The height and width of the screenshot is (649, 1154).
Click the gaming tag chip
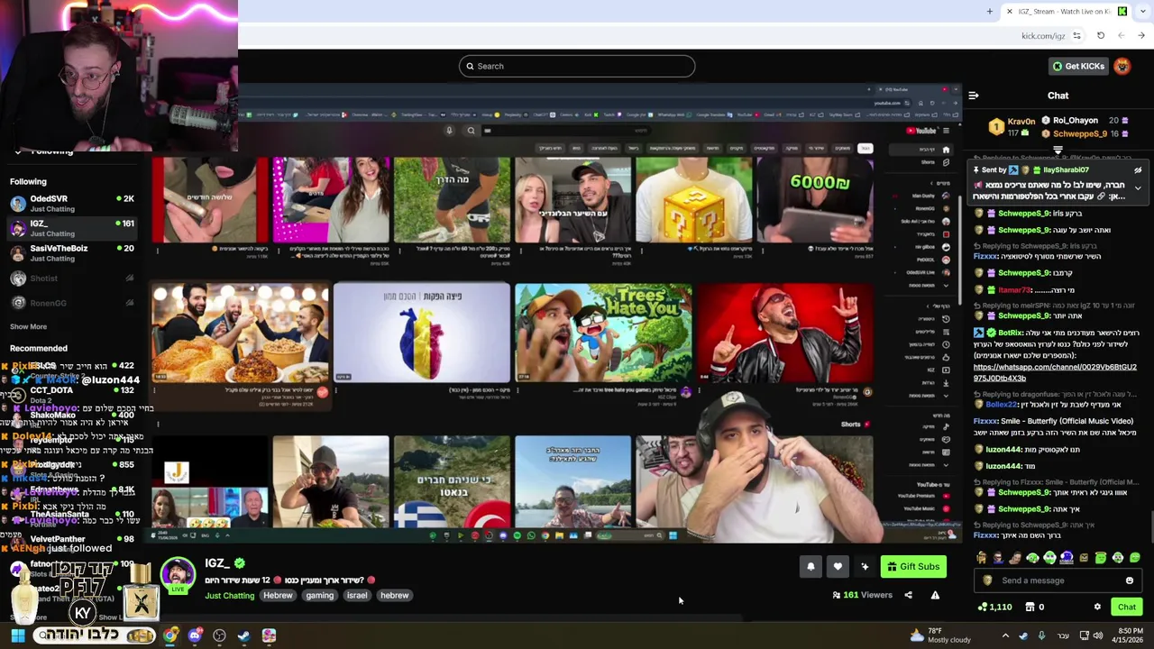pos(319,595)
